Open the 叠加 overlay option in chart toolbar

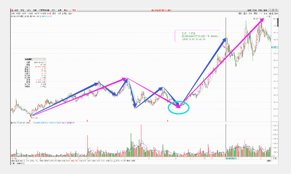[245, 14]
